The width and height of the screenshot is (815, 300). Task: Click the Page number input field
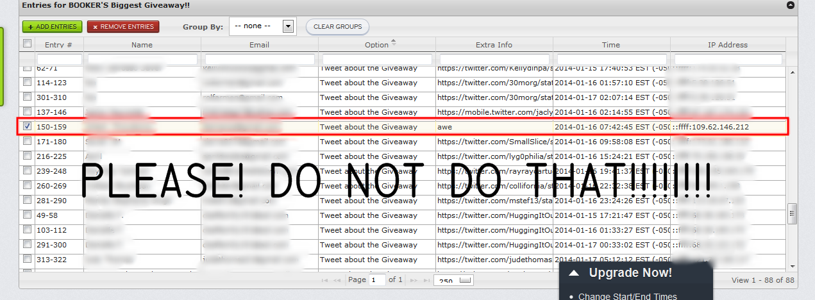click(377, 280)
